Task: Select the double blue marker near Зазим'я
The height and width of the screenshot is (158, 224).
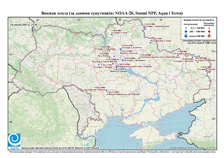Action: pos(121,49)
